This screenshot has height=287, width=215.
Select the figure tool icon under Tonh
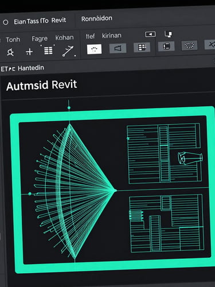tap(10, 52)
